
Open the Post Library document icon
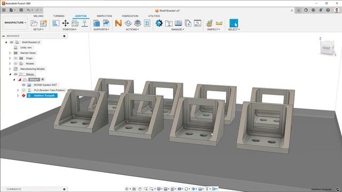click(188, 23)
